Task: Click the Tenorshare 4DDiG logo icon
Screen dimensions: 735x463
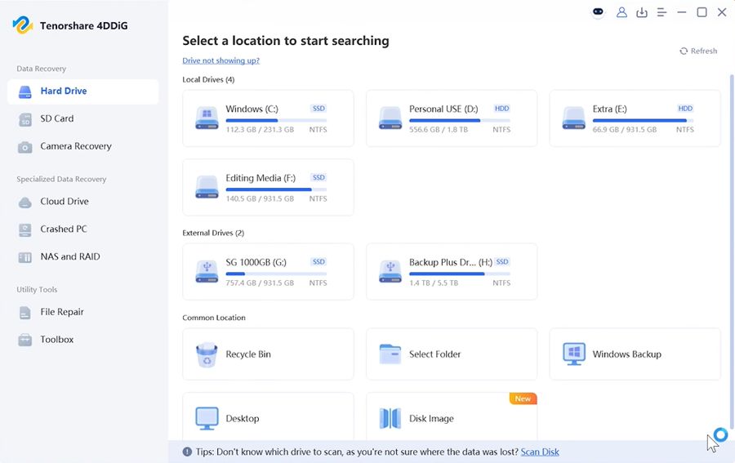Action: [x=23, y=25]
